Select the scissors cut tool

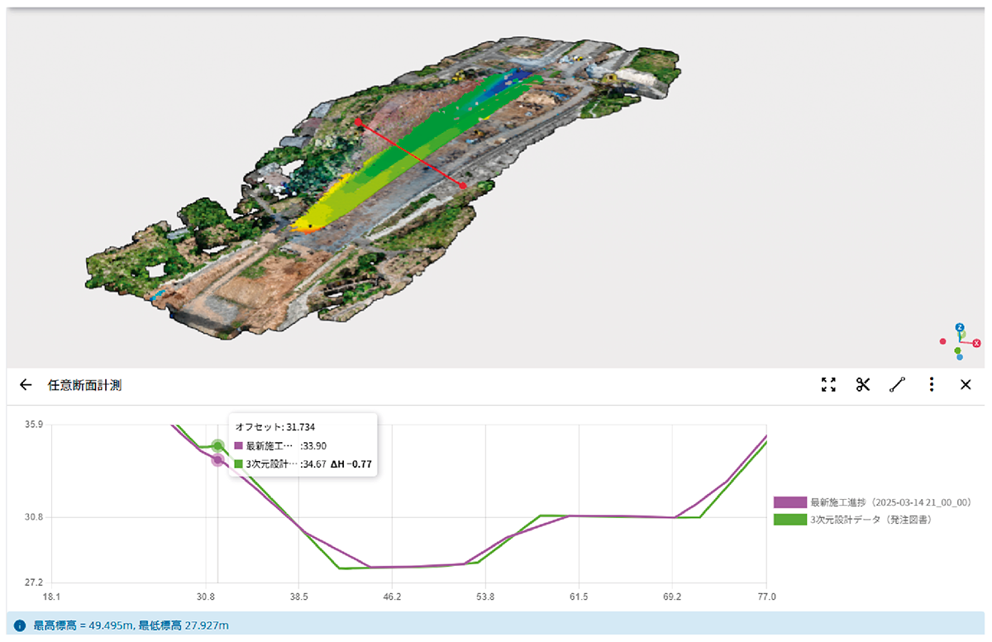pos(863,384)
